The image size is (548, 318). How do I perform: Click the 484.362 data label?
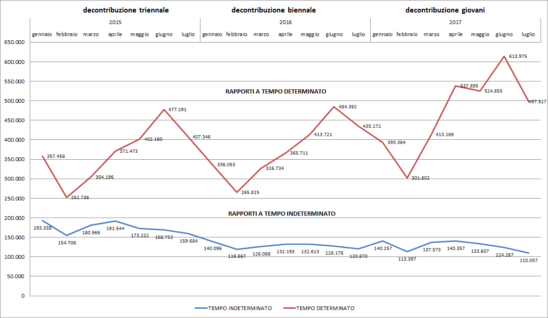(x=347, y=107)
